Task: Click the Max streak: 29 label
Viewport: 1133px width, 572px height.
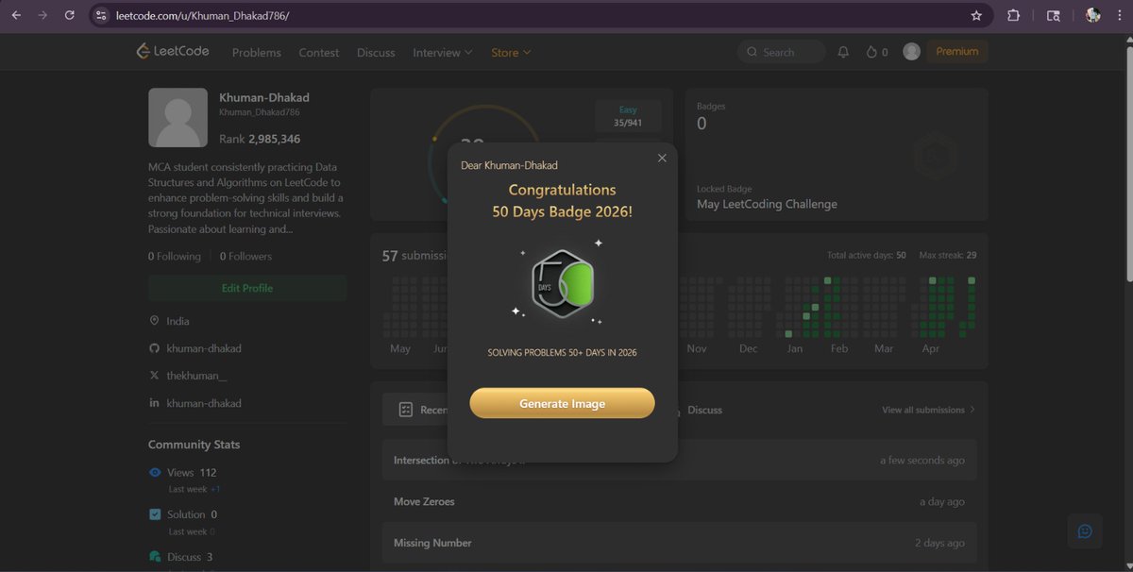Action: [x=948, y=256]
